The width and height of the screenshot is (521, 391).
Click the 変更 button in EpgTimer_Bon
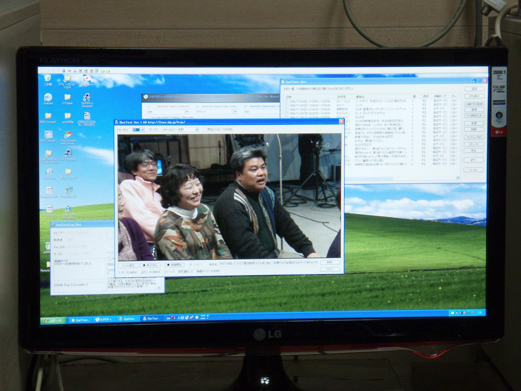click(474, 123)
